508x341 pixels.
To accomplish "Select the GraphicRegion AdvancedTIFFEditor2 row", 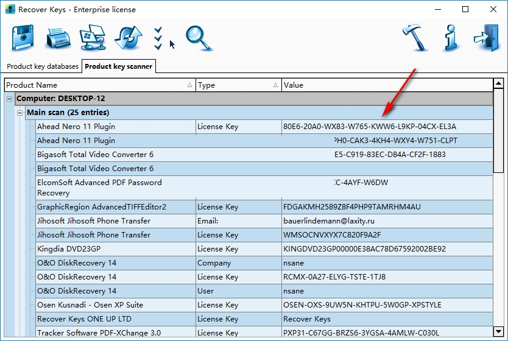I will 101,207.
